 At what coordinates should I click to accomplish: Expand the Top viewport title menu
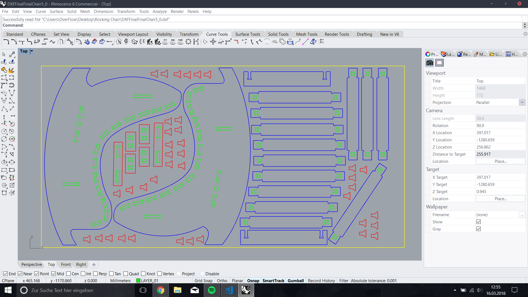tap(32, 51)
